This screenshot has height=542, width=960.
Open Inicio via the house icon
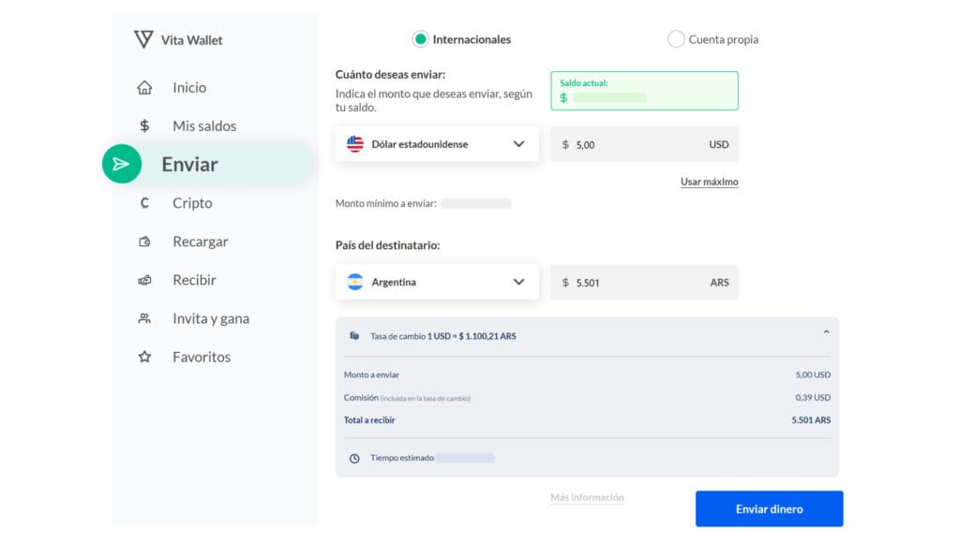pyautogui.click(x=144, y=87)
